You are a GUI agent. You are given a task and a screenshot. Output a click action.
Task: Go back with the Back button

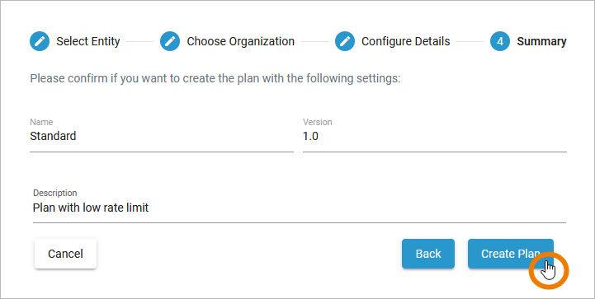pyautogui.click(x=428, y=254)
